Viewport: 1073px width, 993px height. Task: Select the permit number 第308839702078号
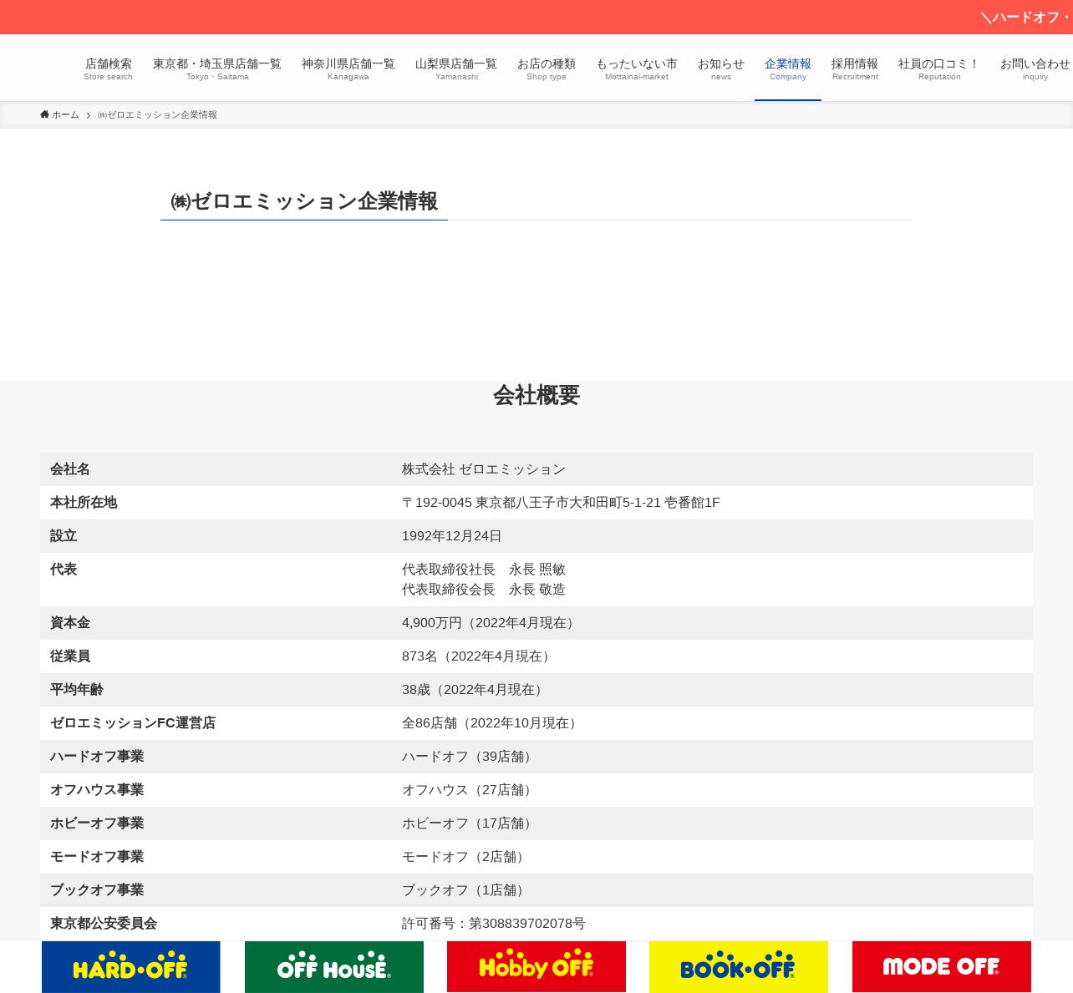527,924
